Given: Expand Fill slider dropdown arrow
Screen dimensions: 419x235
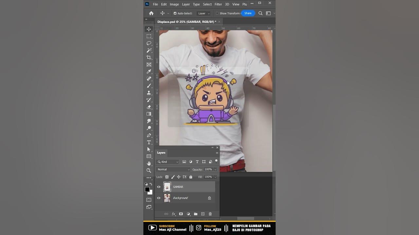Looking at the screenshot, I should 215,177.
